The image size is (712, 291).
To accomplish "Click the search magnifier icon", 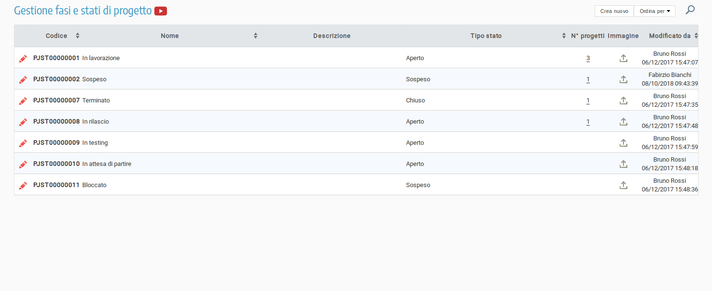I will [690, 10].
